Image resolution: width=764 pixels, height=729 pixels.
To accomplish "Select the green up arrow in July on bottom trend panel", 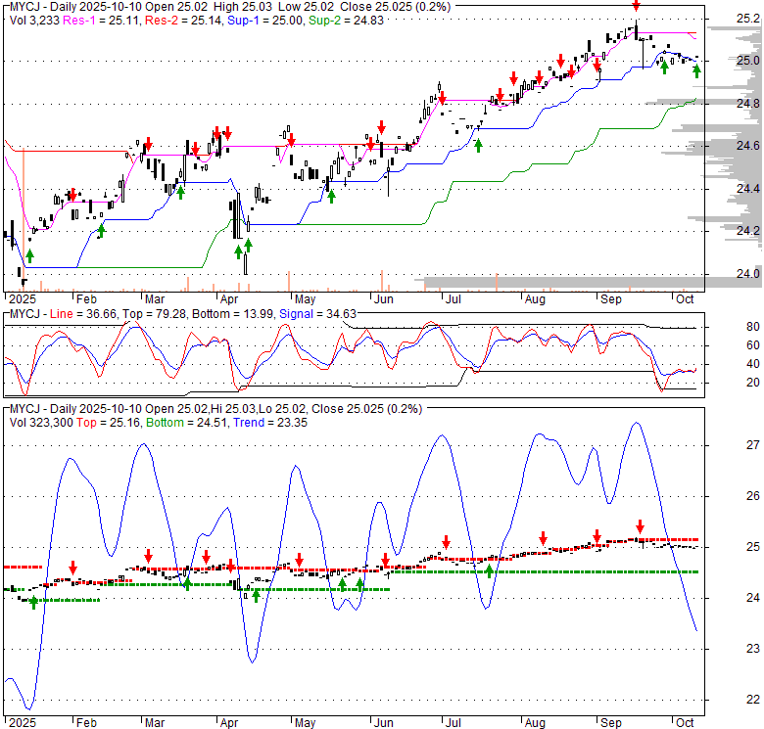I will click(x=488, y=570).
